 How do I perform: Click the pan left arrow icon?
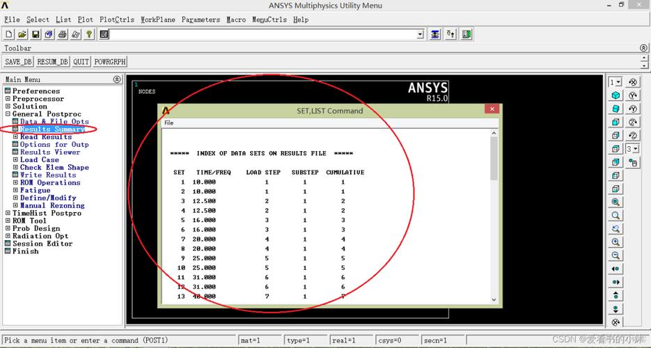615,269
